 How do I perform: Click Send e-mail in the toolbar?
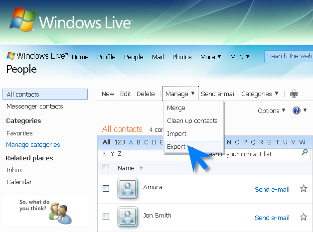tap(218, 94)
